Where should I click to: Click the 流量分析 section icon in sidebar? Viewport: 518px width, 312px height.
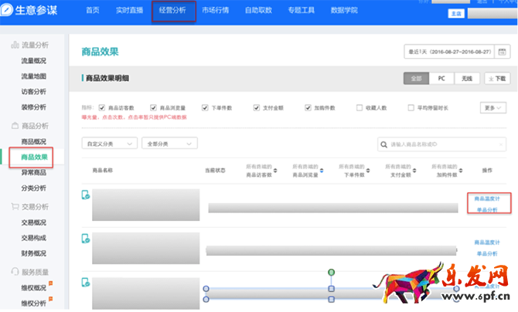(15, 45)
